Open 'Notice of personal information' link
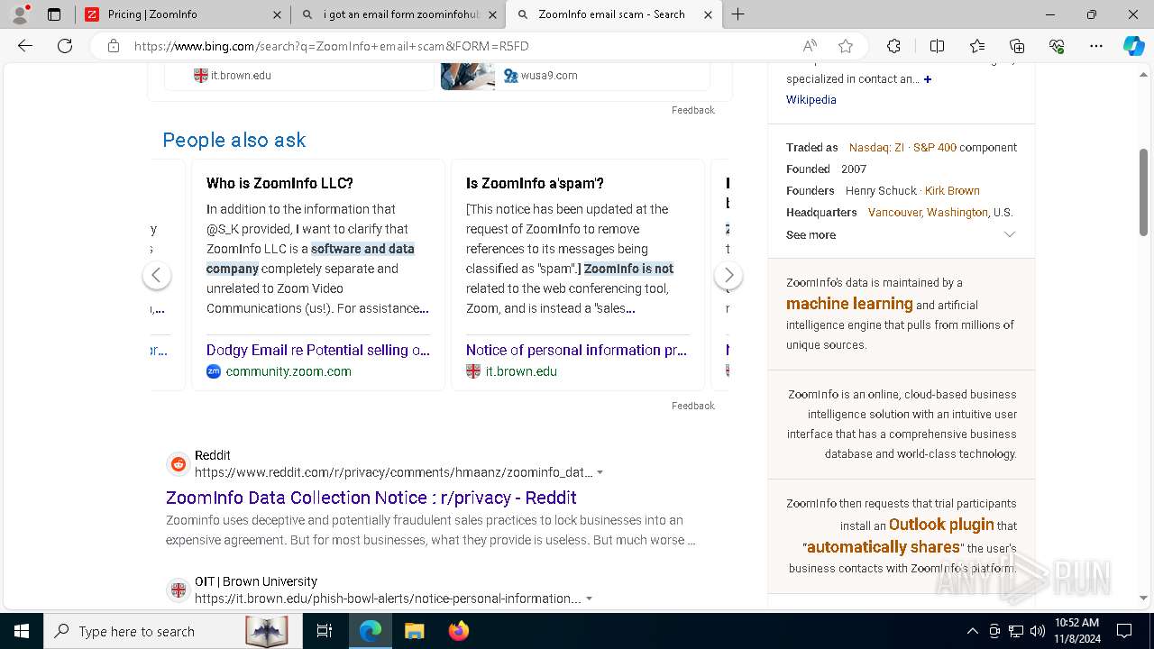The image size is (1154, 649). click(x=576, y=350)
